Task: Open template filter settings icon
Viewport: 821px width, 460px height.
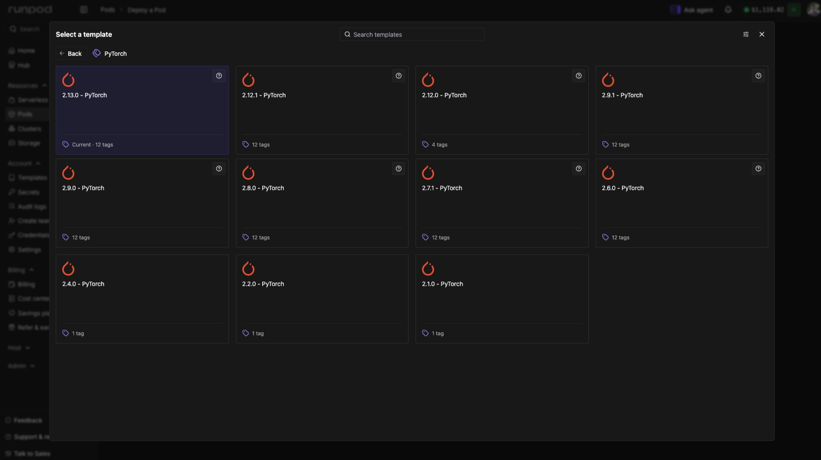Action: (x=746, y=34)
